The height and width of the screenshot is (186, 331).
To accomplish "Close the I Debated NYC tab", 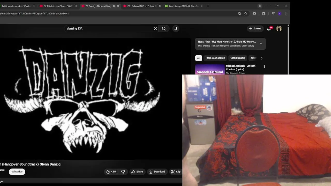I will pyautogui.click(x=160, y=6).
